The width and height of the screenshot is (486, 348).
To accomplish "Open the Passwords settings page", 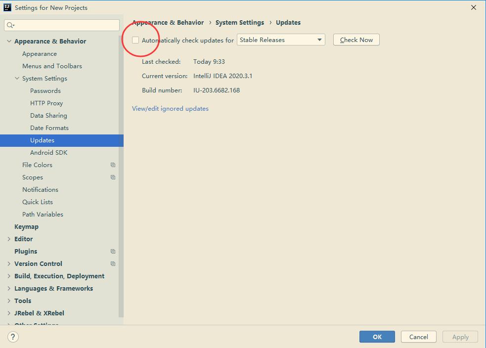I will [x=45, y=91].
